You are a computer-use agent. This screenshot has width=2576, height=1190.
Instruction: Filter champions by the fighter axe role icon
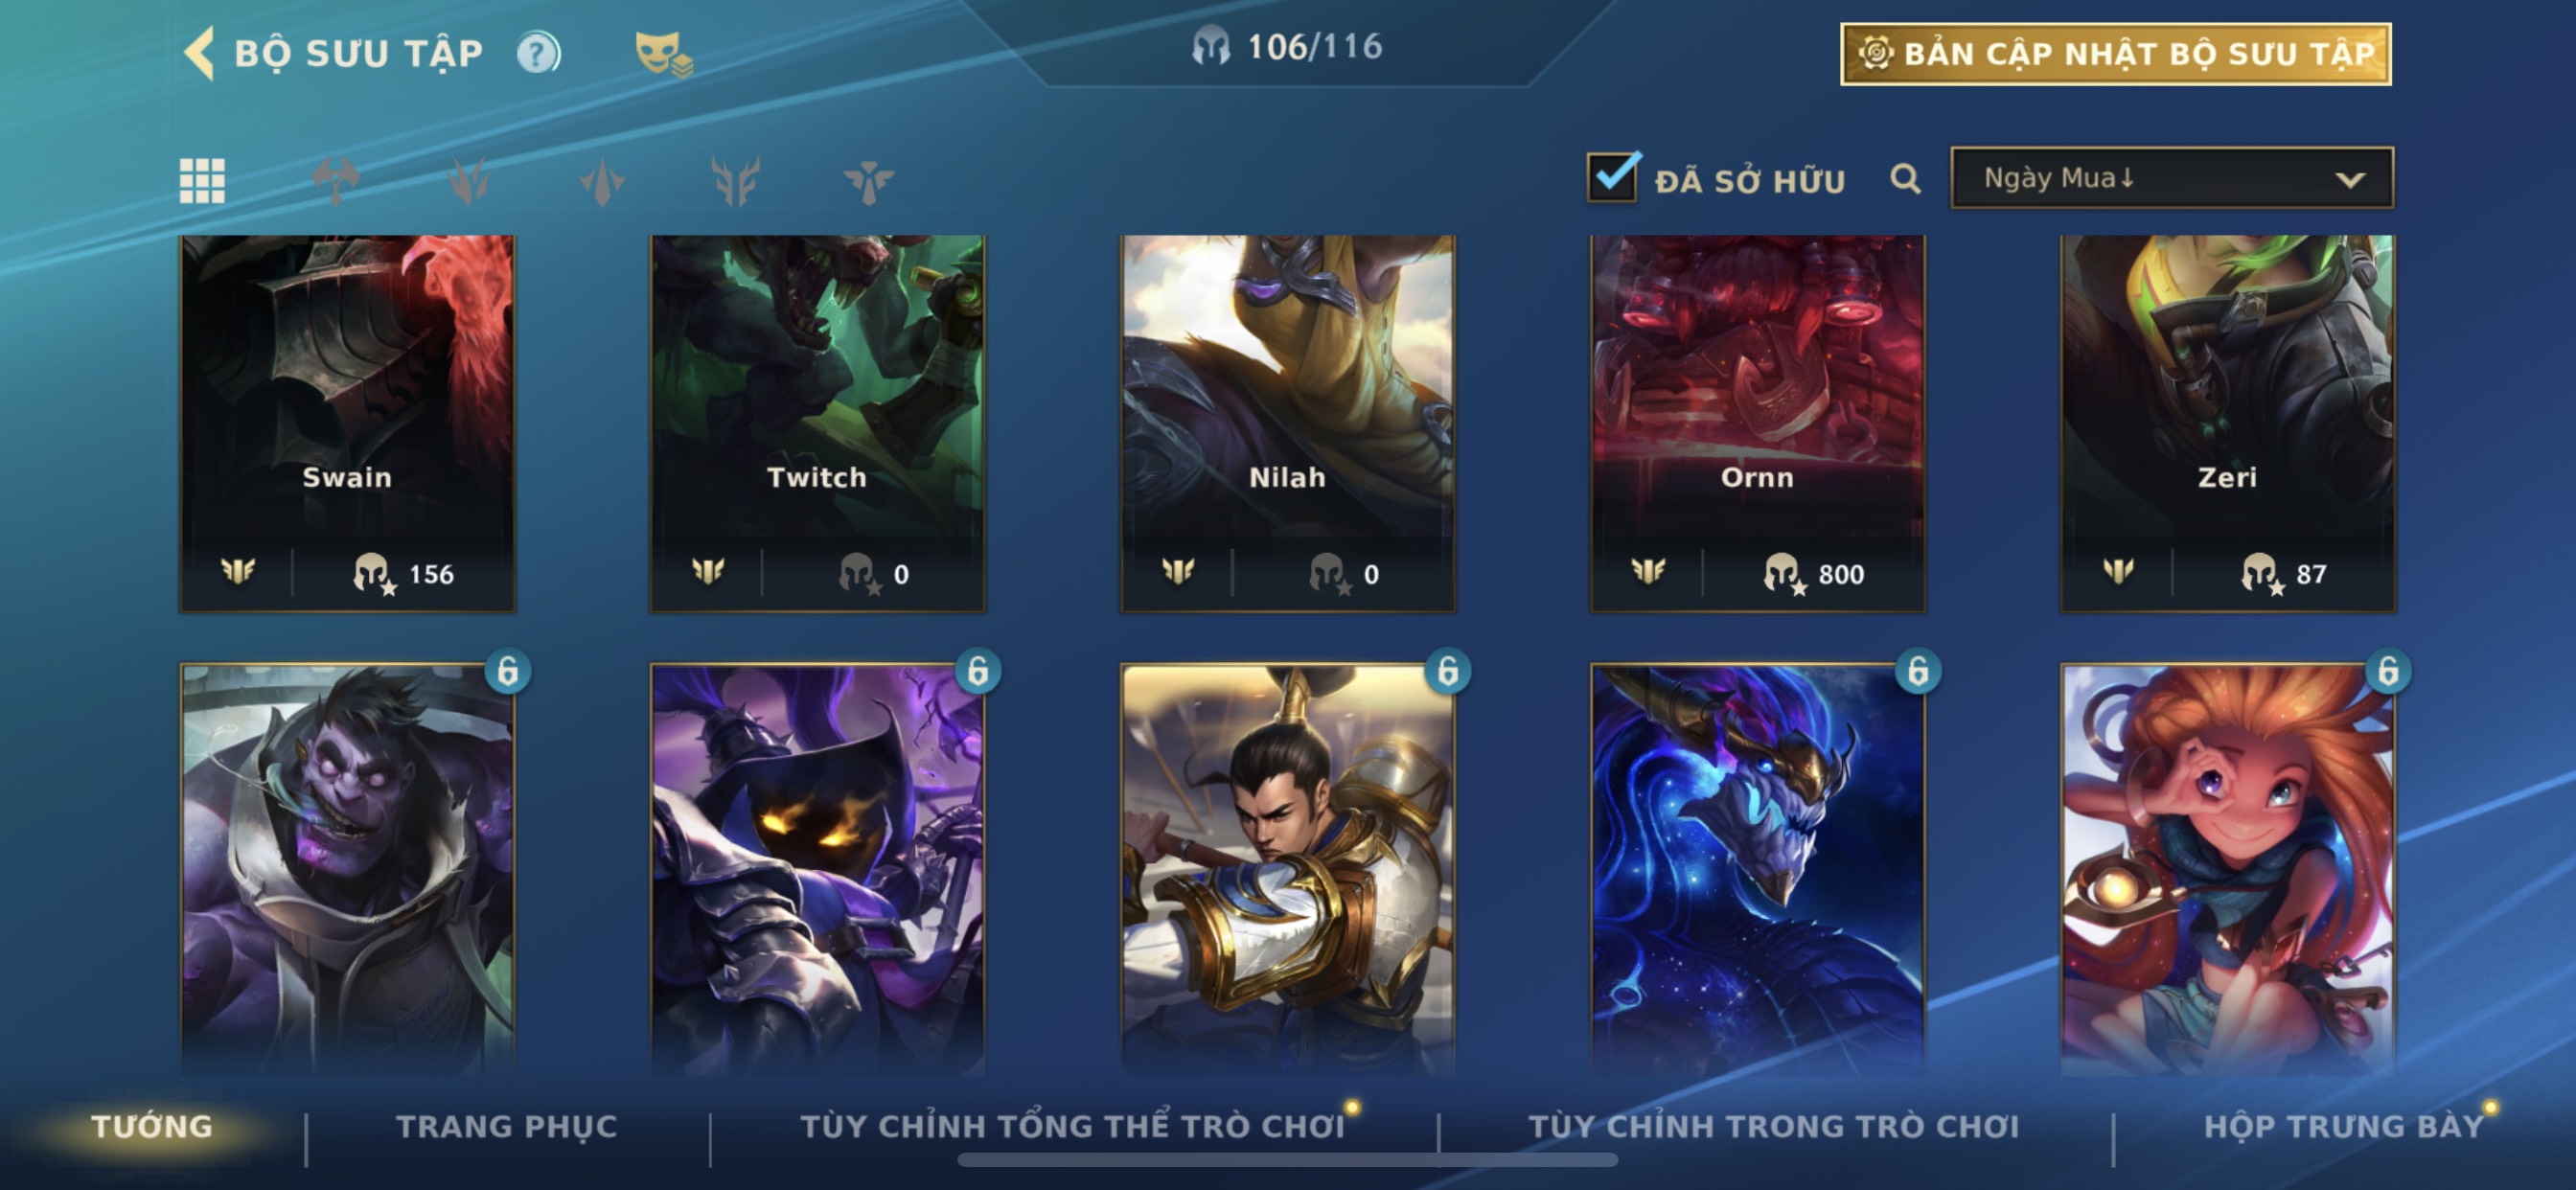click(335, 181)
